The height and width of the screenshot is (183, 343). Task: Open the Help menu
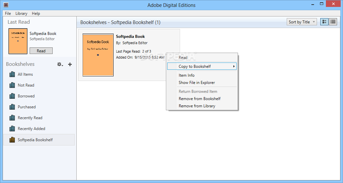click(x=36, y=13)
